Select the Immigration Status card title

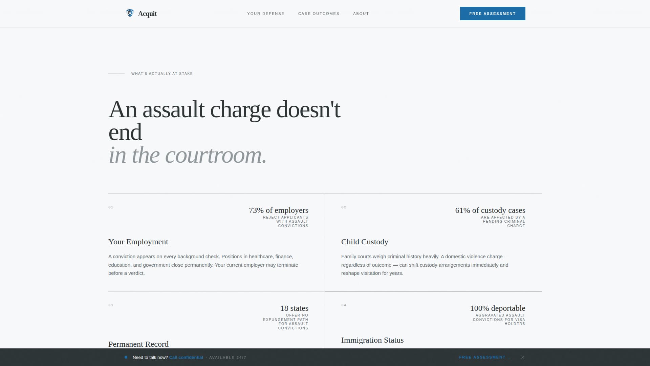click(372, 340)
